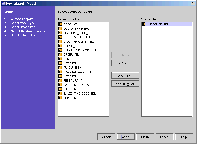The width and height of the screenshot is (197, 144).
Task: Click the << Remove All button
Action: coord(125,84)
